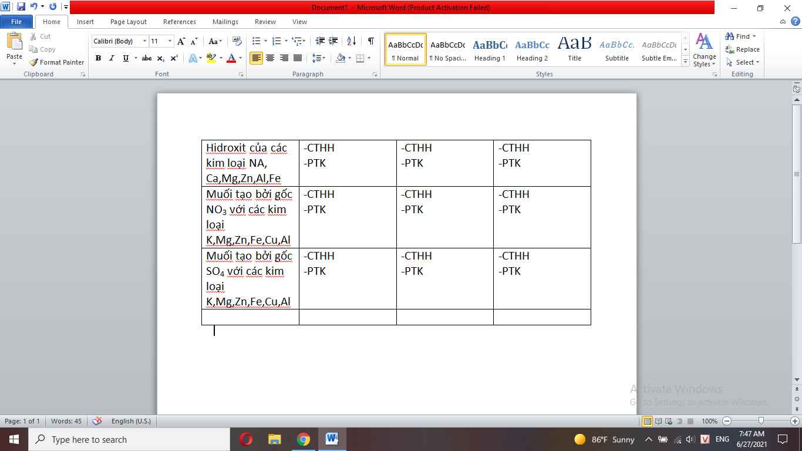Open the font size dropdown
802x451 pixels.
(x=170, y=41)
